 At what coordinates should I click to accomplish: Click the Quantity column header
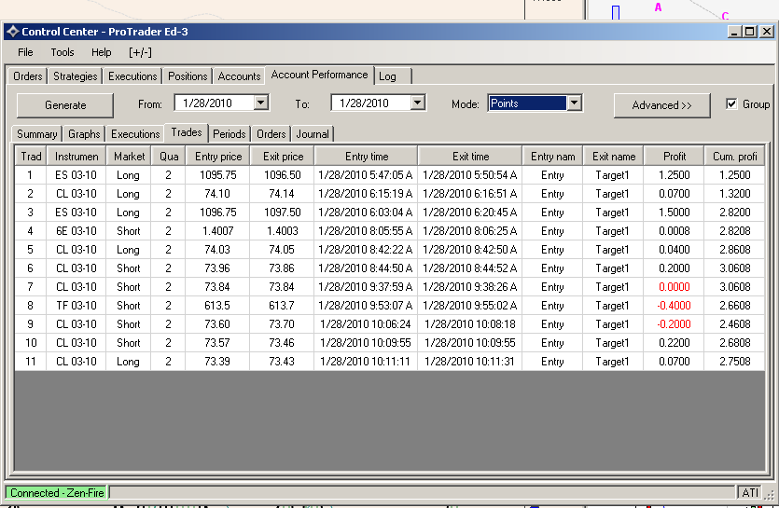tap(169, 157)
